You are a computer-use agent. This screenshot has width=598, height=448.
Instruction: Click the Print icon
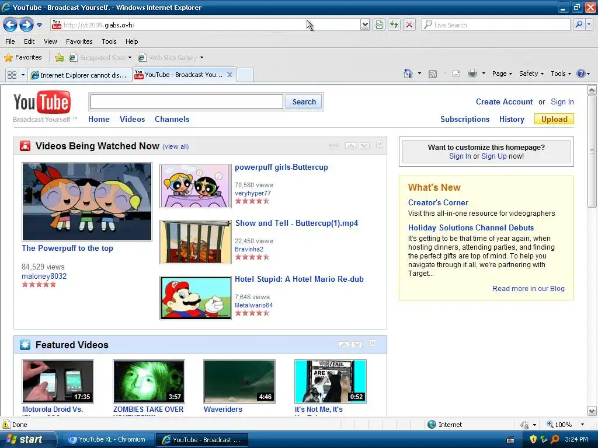click(x=472, y=73)
